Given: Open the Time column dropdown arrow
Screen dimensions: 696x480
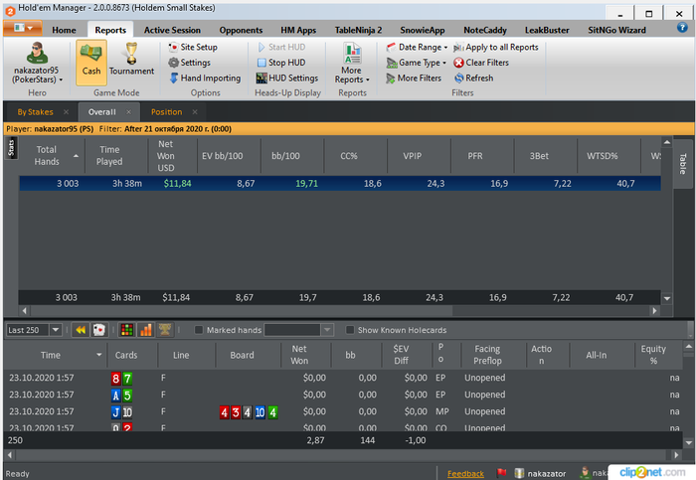Looking at the screenshot, I should coord(99,355).
